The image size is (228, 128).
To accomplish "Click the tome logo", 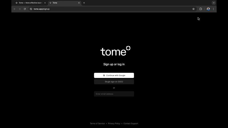I will tap(115, 51).
